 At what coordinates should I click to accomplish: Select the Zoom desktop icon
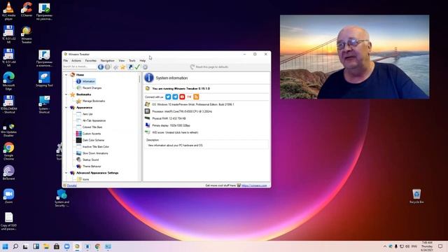(x=9, y=196)
